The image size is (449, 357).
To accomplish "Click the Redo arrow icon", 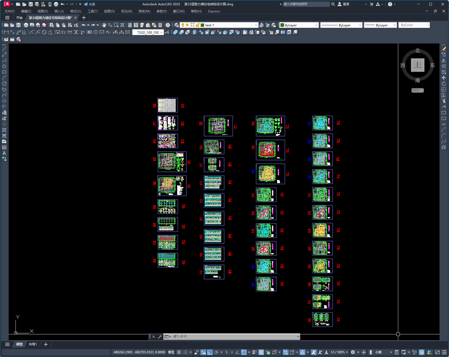I will pos(93,25).
